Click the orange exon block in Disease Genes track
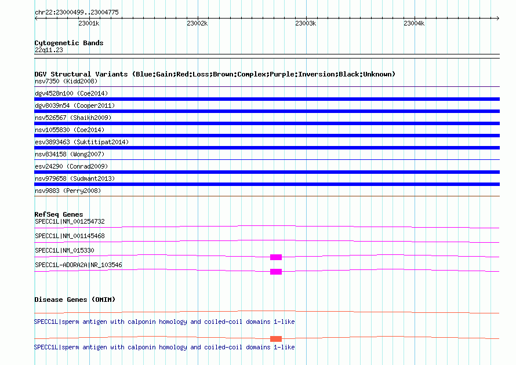Viewport: 516px width, 365px height. tap(275, 338)
